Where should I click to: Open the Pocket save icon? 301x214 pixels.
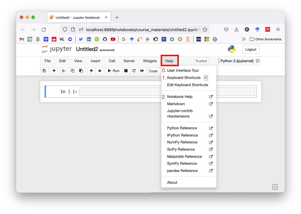pyautogui.click(x=226, y=29)
